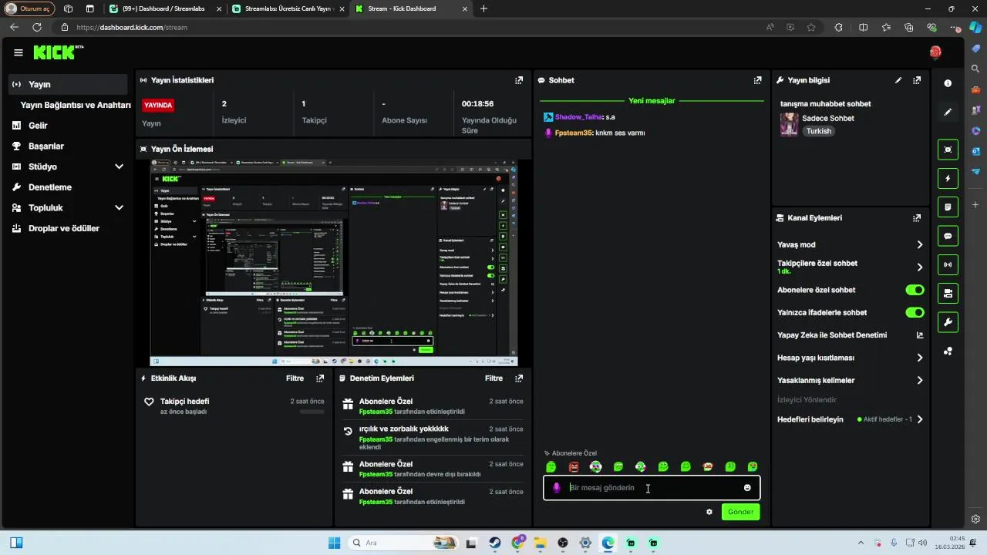Open the emoji picker in the chat box
The height and width of the screenshot is (555, 987).
click(747, 488)
